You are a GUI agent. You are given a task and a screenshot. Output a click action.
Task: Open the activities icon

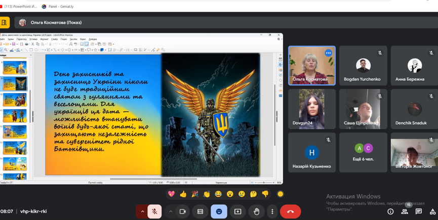pyautogui.click(x=432, y=211)
